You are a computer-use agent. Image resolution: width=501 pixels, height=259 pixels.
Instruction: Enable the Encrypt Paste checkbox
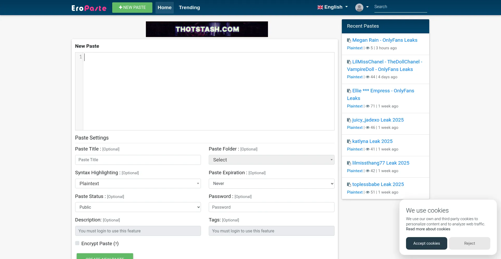[77, 243]
